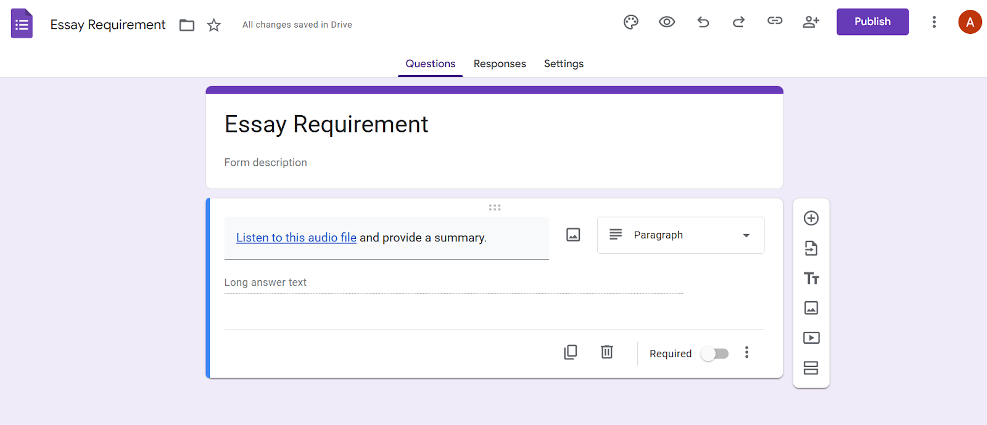Star the Essay Requirement form

coord(213,25)
